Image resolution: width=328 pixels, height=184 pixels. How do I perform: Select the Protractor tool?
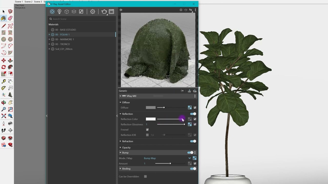tap(4, 88)
